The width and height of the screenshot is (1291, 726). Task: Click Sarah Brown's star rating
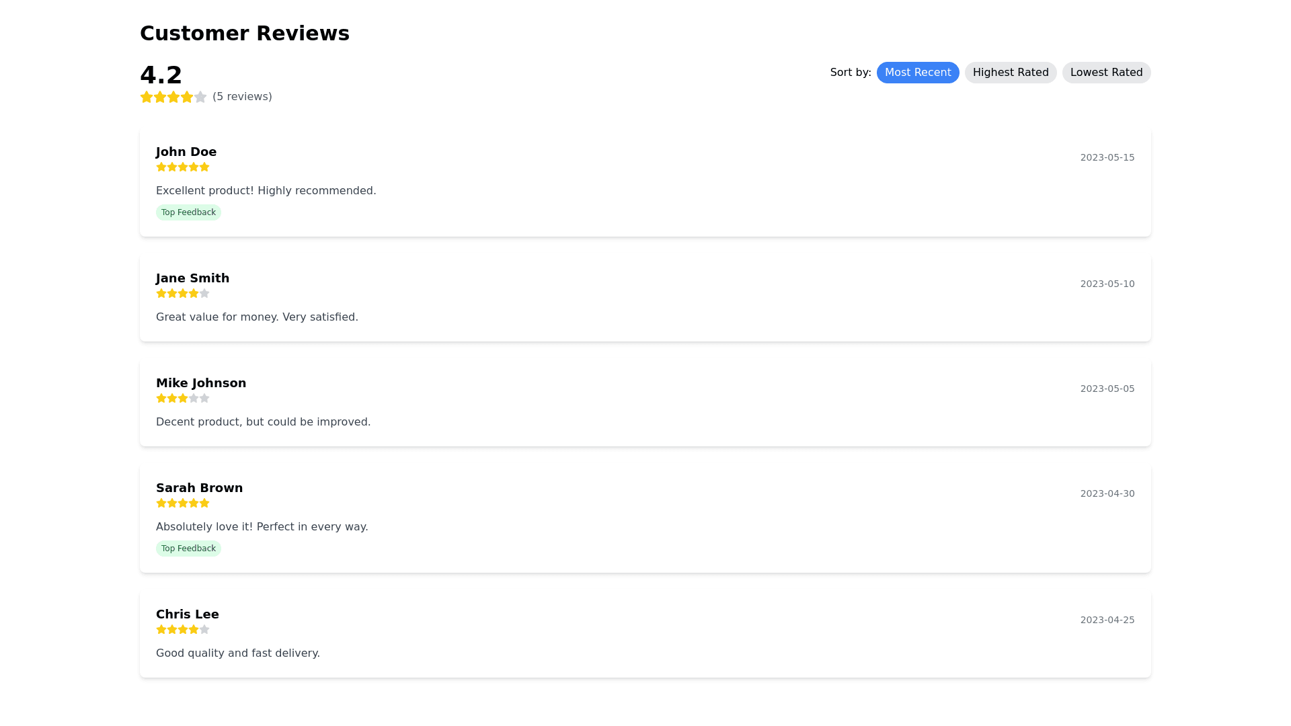coord(183,503)
